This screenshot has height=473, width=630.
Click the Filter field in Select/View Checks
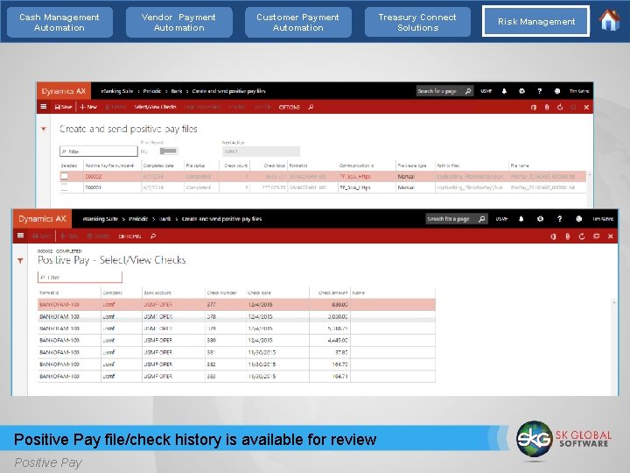point(80,277)
